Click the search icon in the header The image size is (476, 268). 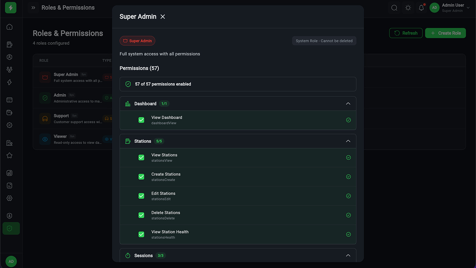point(394,8)
